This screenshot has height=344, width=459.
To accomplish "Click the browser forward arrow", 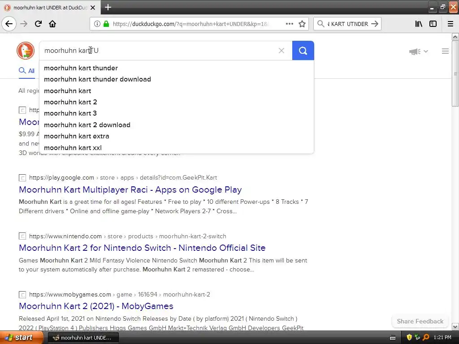I will pos(24,24).
